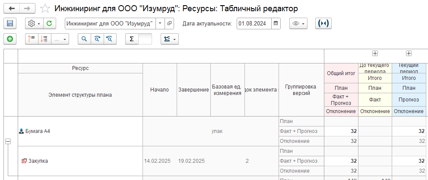Image resolution: width=428 pixels, height=180 pixels.
Task: Toggle the column width fit button
Action: pos(323,23)
